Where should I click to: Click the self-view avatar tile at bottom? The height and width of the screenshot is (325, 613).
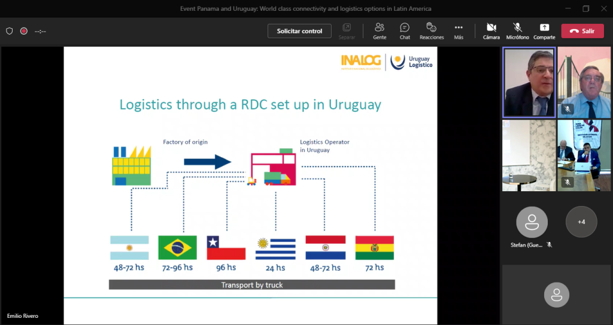(557, 294)
